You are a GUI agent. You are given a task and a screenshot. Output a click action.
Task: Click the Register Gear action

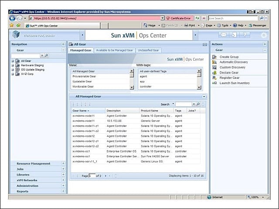229,78
